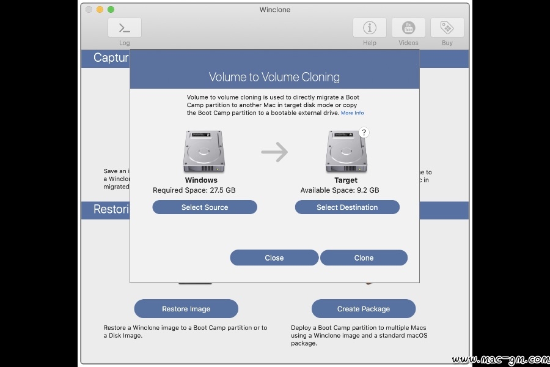Click the Available Space: 9.2 GB text

point(340,190)
